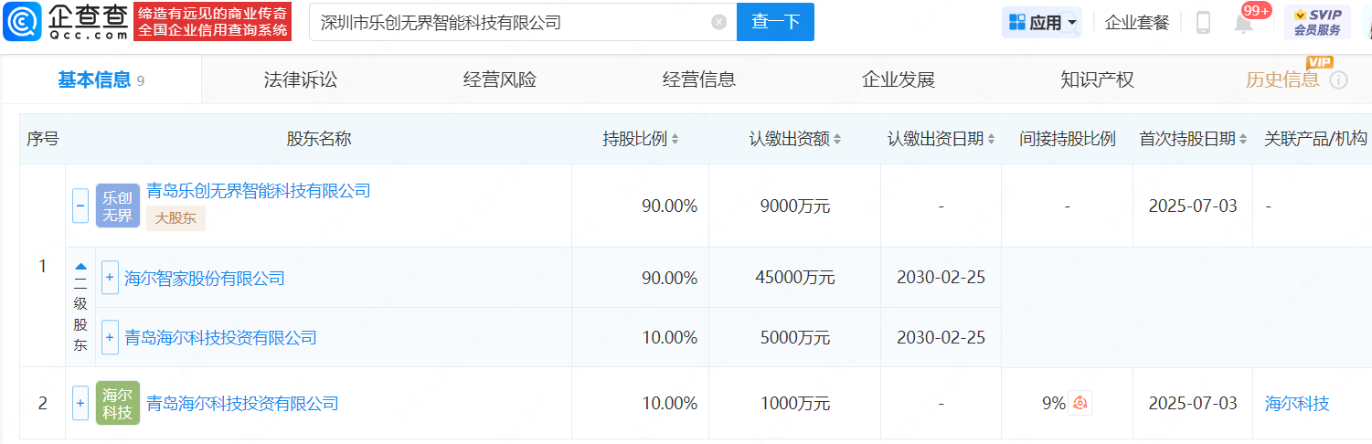Open the 应用 dropdown menu
Image resolution: width=1372 pixels, height=444 pixels.
(1042, 23)
